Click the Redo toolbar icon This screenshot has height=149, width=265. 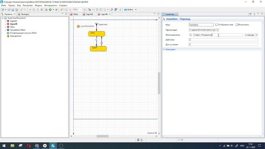click(25, 10)
